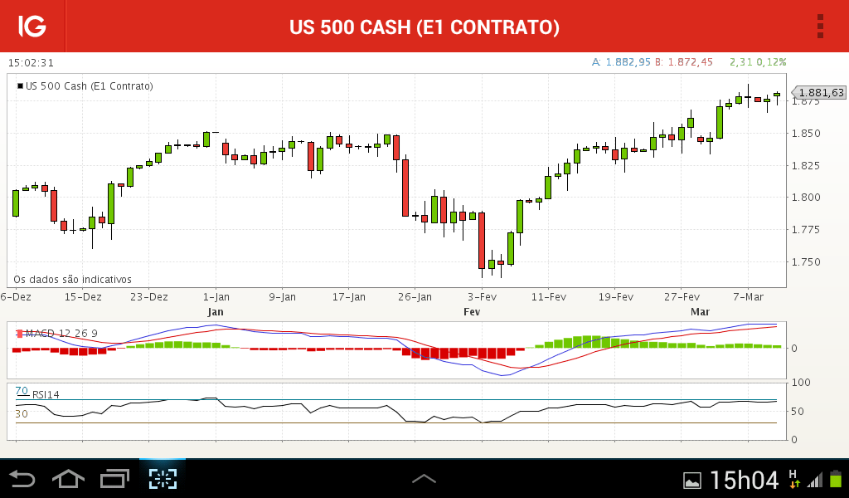Screen dimensions: 849x498
Task: Click the bold Mar month label
Action: pos(700,311)
